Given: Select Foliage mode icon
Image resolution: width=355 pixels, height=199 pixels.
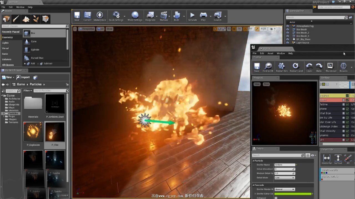Looking at the screenshot, I should [36, 19].
